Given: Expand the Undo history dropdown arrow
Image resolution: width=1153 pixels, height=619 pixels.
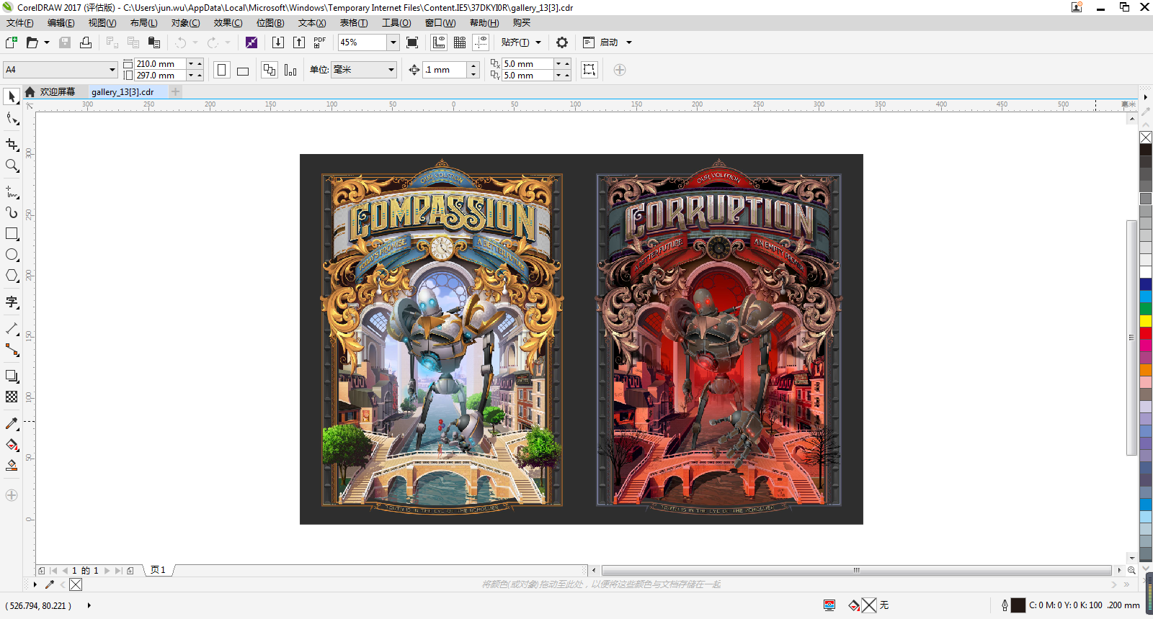Looking at the screenshot, I should click(195, 42).
